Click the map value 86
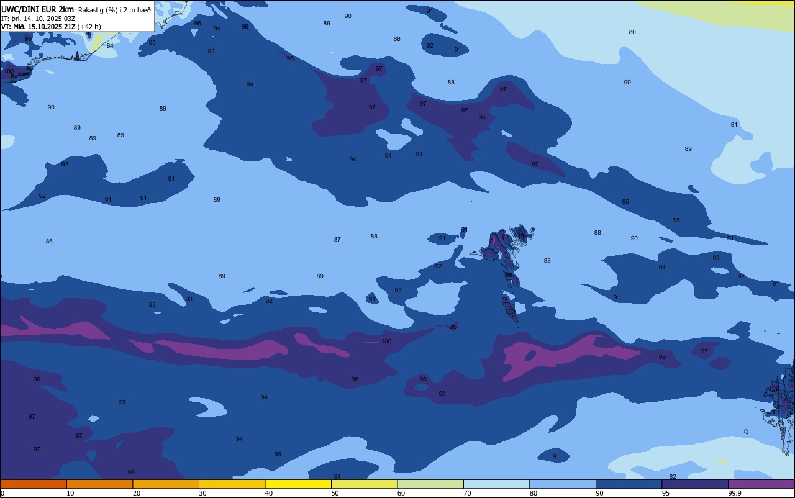Screen dimensions: 795x498 coord(49,242)
